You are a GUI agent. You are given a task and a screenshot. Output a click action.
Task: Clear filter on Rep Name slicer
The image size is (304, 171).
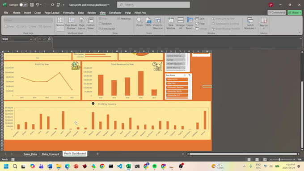190,75
